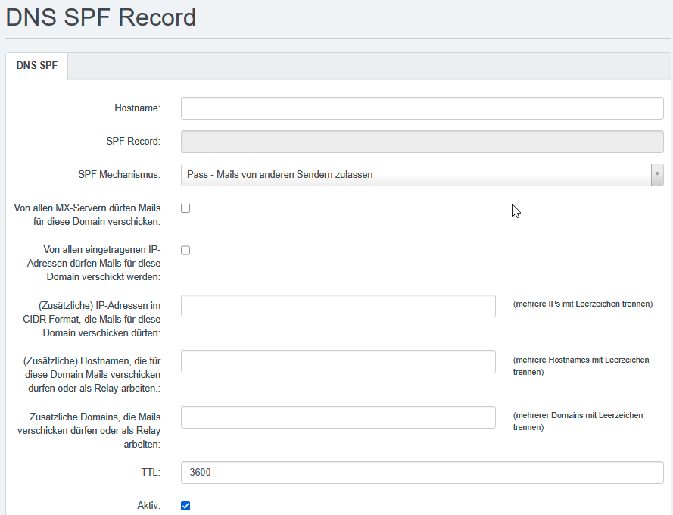Focus the IP-Adressen im CIDR Format field
The height and width of the screenshot is (515, 673).
pyautogui.click(x=338, y=306)
